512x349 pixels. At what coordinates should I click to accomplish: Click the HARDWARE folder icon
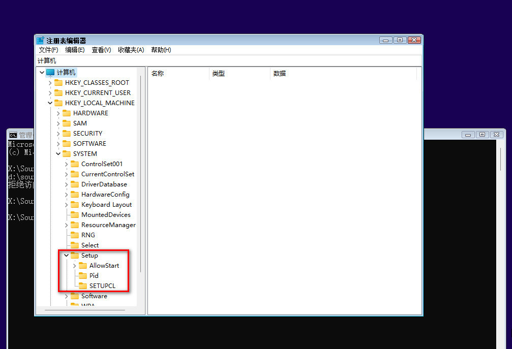[x=67, y=113]
